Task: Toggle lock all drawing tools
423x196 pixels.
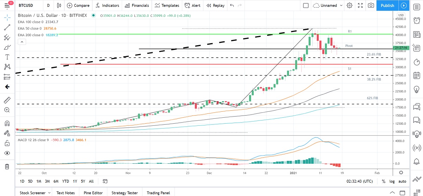Action: point(7,143)
